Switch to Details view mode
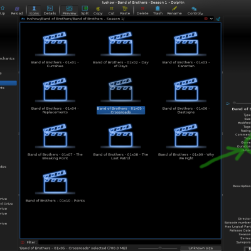Viewport: 251px width, 251px height. coord(50,11)
